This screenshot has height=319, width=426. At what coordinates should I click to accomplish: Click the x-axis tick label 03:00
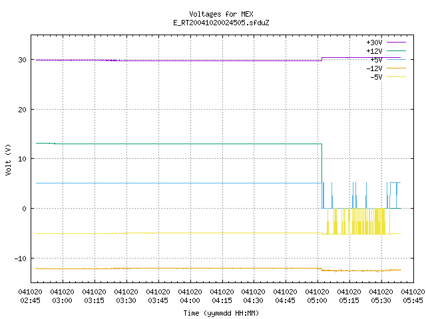pos(62,300)
